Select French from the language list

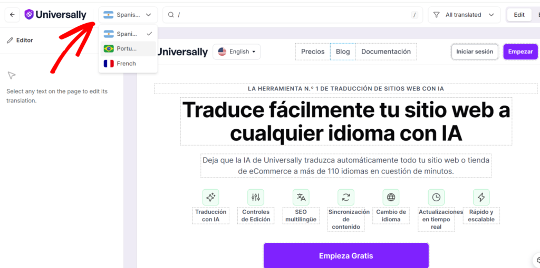click(x=128, y=64)
